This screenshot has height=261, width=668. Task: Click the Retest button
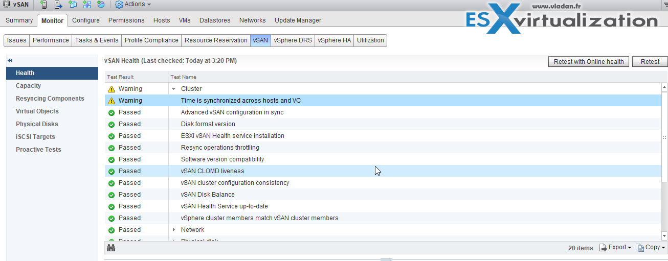(650, 62)
